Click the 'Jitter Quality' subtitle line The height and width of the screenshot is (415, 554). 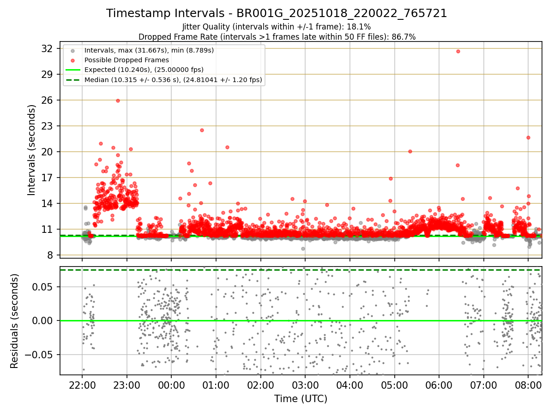(277, 27)
